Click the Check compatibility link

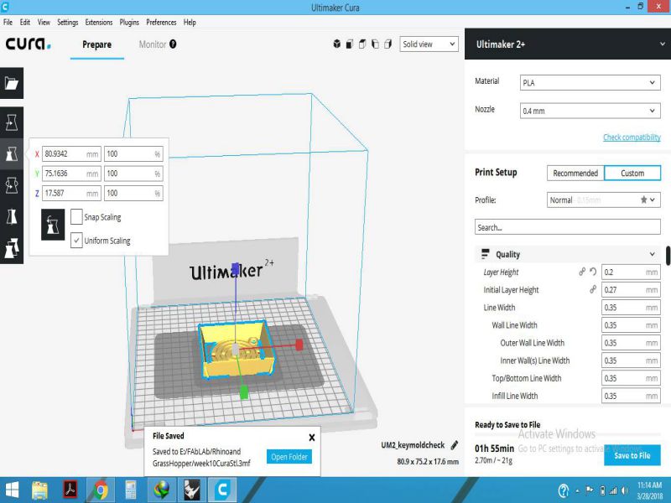pos(632,137)
